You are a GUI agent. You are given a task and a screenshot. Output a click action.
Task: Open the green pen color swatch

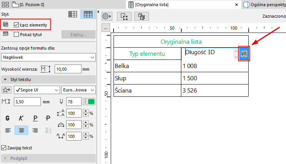(89, 101)
